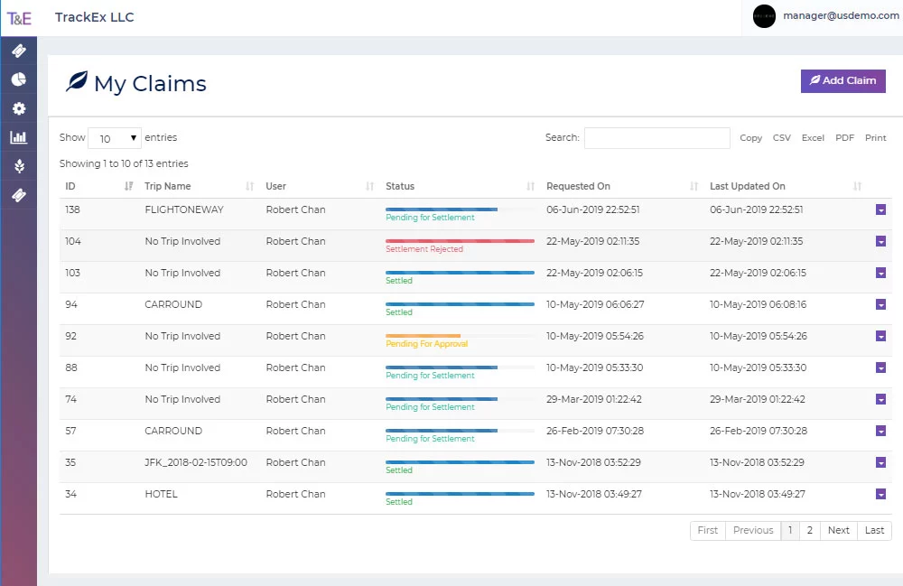Image resolution: width=903 pixels, height=586 pixels.
Task: Focus the Search input field
Action: [x=657, y=138]
